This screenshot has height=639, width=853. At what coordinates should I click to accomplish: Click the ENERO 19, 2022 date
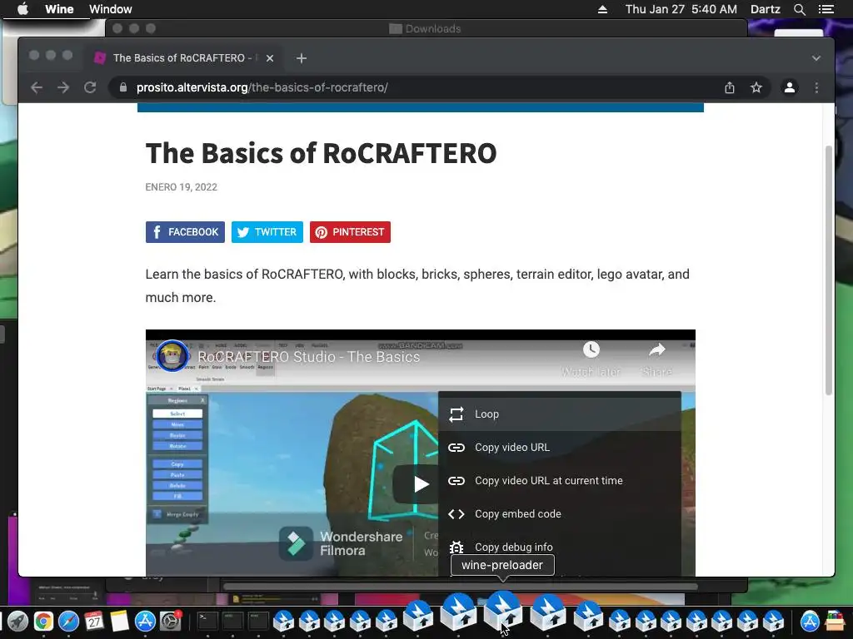[181, 187]
